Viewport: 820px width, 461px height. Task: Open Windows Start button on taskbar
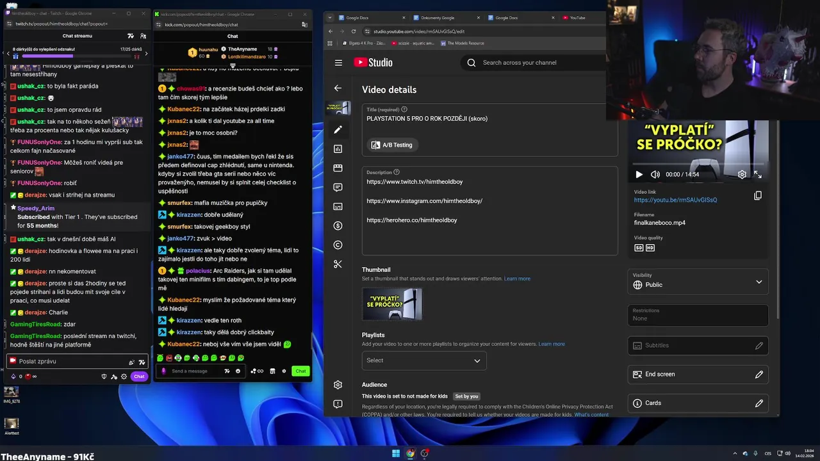click(396, 454)
